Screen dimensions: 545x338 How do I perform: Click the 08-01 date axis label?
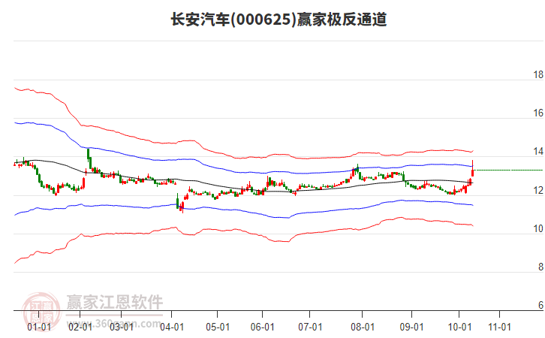click(x=363, y=327)
